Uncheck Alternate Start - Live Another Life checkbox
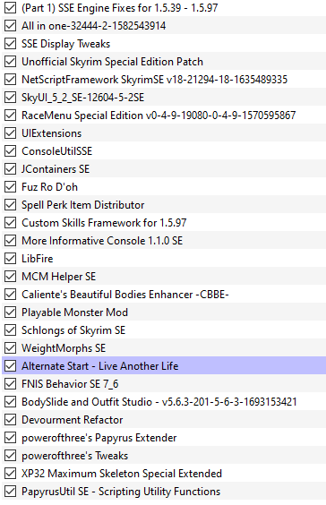 [11, 366]
